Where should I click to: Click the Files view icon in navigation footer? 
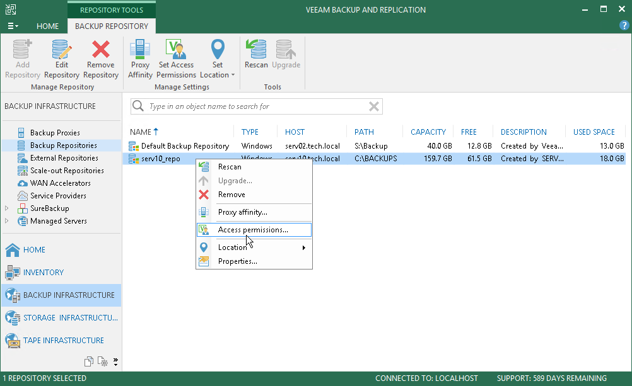[89, 361]
